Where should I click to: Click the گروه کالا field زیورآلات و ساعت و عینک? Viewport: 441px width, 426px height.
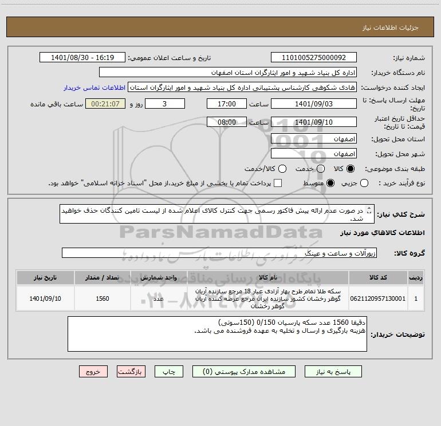click(x=219, y=253)
